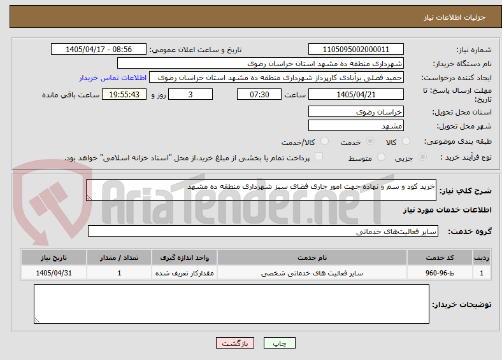The height and width of the screenshot is (360, 502).
Task: Click cell سایر فعالیت های خدماتی شخصی
Action: (x=312, y=273)
